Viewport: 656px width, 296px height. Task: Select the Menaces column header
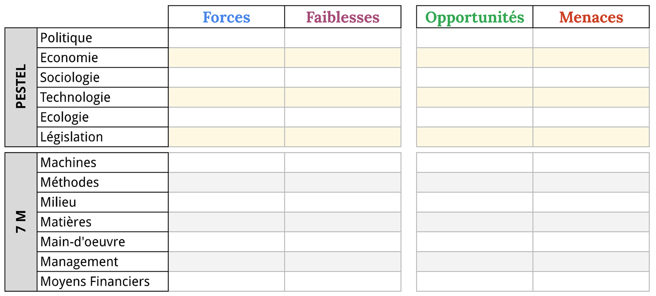pos(591,17)
